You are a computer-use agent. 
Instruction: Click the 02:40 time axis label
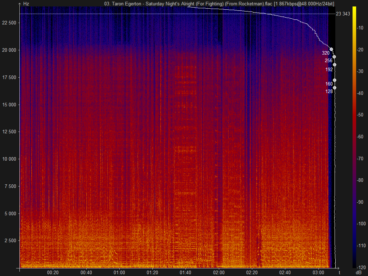coord(285,273)
